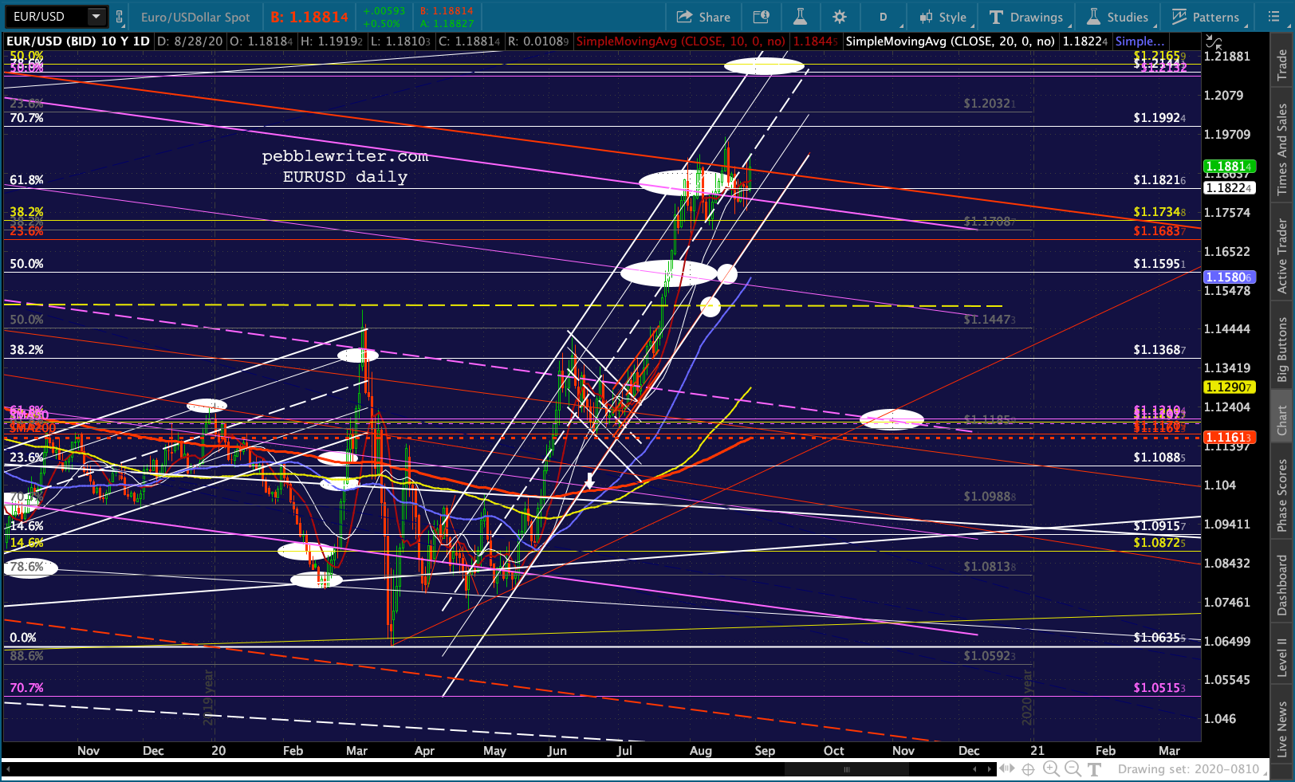
Task: Click the yellow 1.12907 price bubble
Action: click(1230, 387)
